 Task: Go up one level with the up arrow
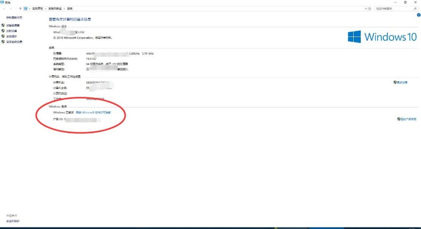(20, 8)
